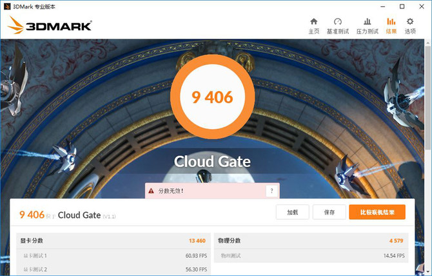The height and width of the screenshot is (276, 432).
Task: Click the 加载 load button
Action: pyautogui.click(x=292, y=212)
